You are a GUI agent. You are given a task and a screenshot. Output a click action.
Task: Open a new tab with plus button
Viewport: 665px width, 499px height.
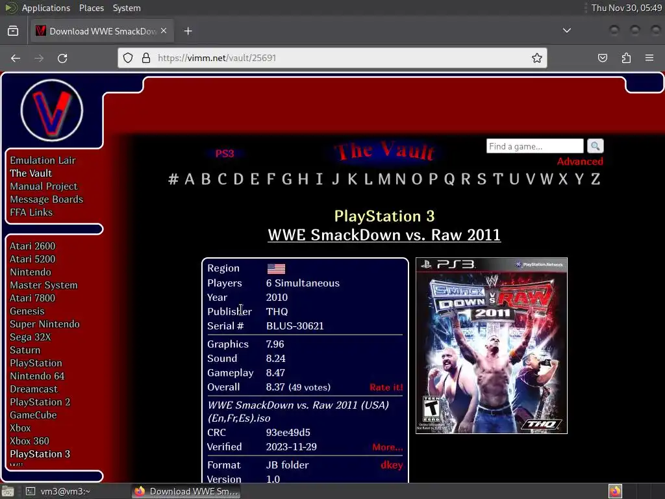188,31
